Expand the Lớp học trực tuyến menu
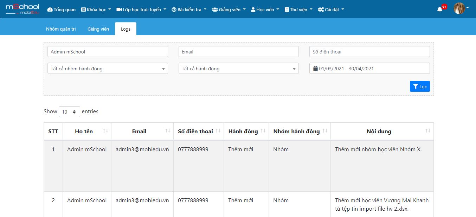This screenshot has width=476, height=217. (141, 9)
